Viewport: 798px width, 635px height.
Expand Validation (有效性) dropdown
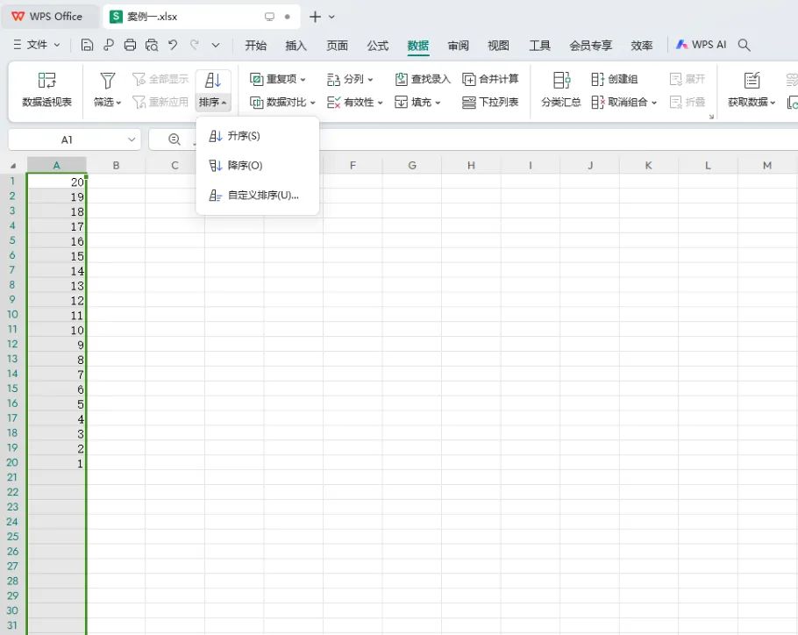click(380, 103)
